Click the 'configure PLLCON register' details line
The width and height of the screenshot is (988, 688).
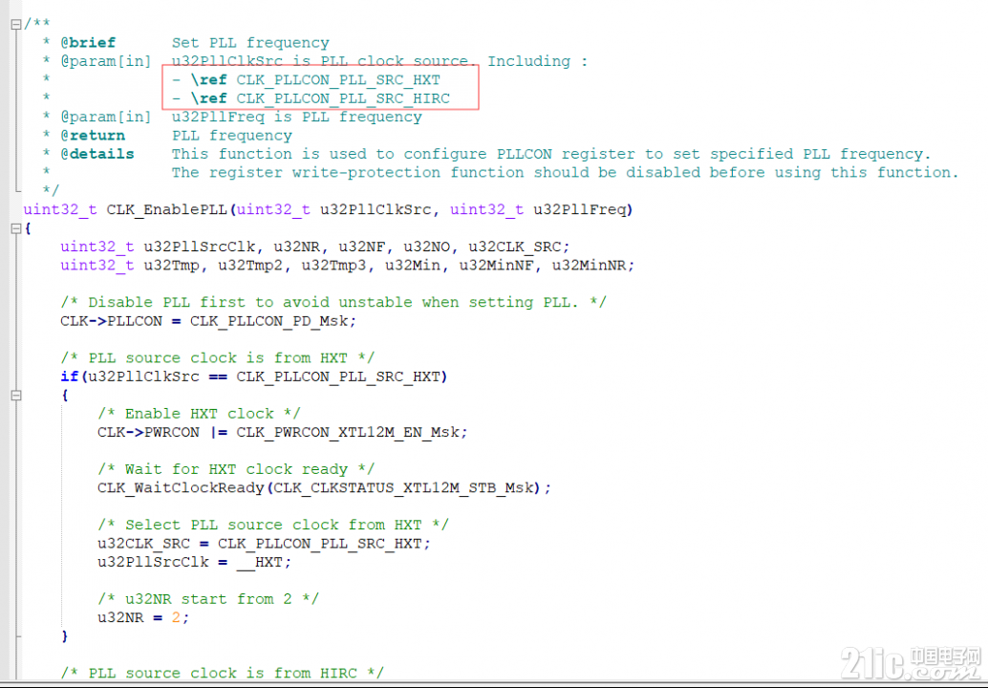(551, 154)
